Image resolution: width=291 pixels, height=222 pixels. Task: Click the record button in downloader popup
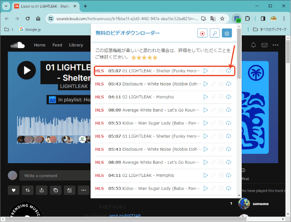point(202,33)
